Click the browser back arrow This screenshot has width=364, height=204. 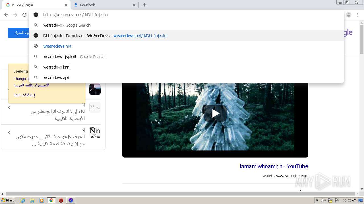[6, 15]
